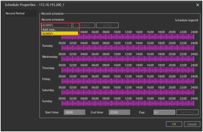Click the Wednesday day label
203x132 pixels.
[50, 57]
